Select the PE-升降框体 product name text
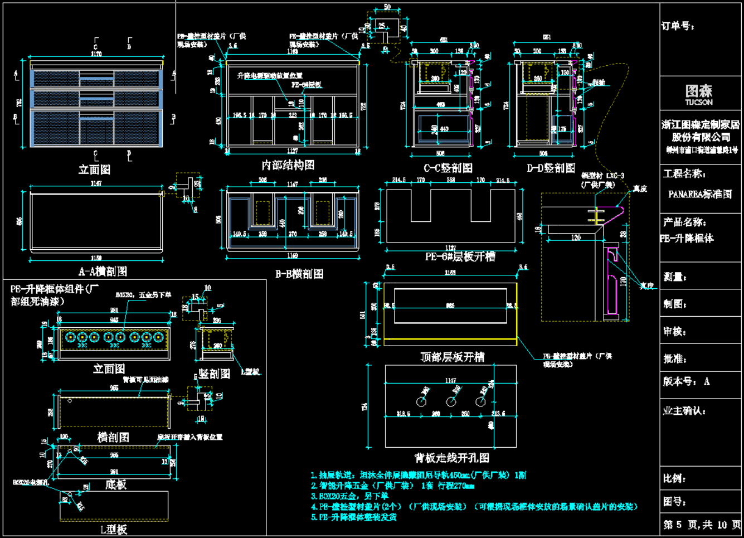The height and width of the screenshot is (538, 744). tap(687, 238)
